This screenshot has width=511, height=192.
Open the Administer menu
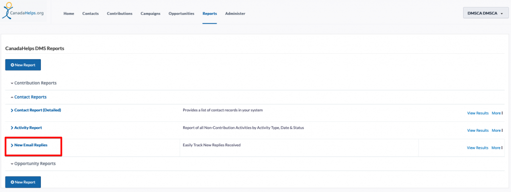click(235, 13)
